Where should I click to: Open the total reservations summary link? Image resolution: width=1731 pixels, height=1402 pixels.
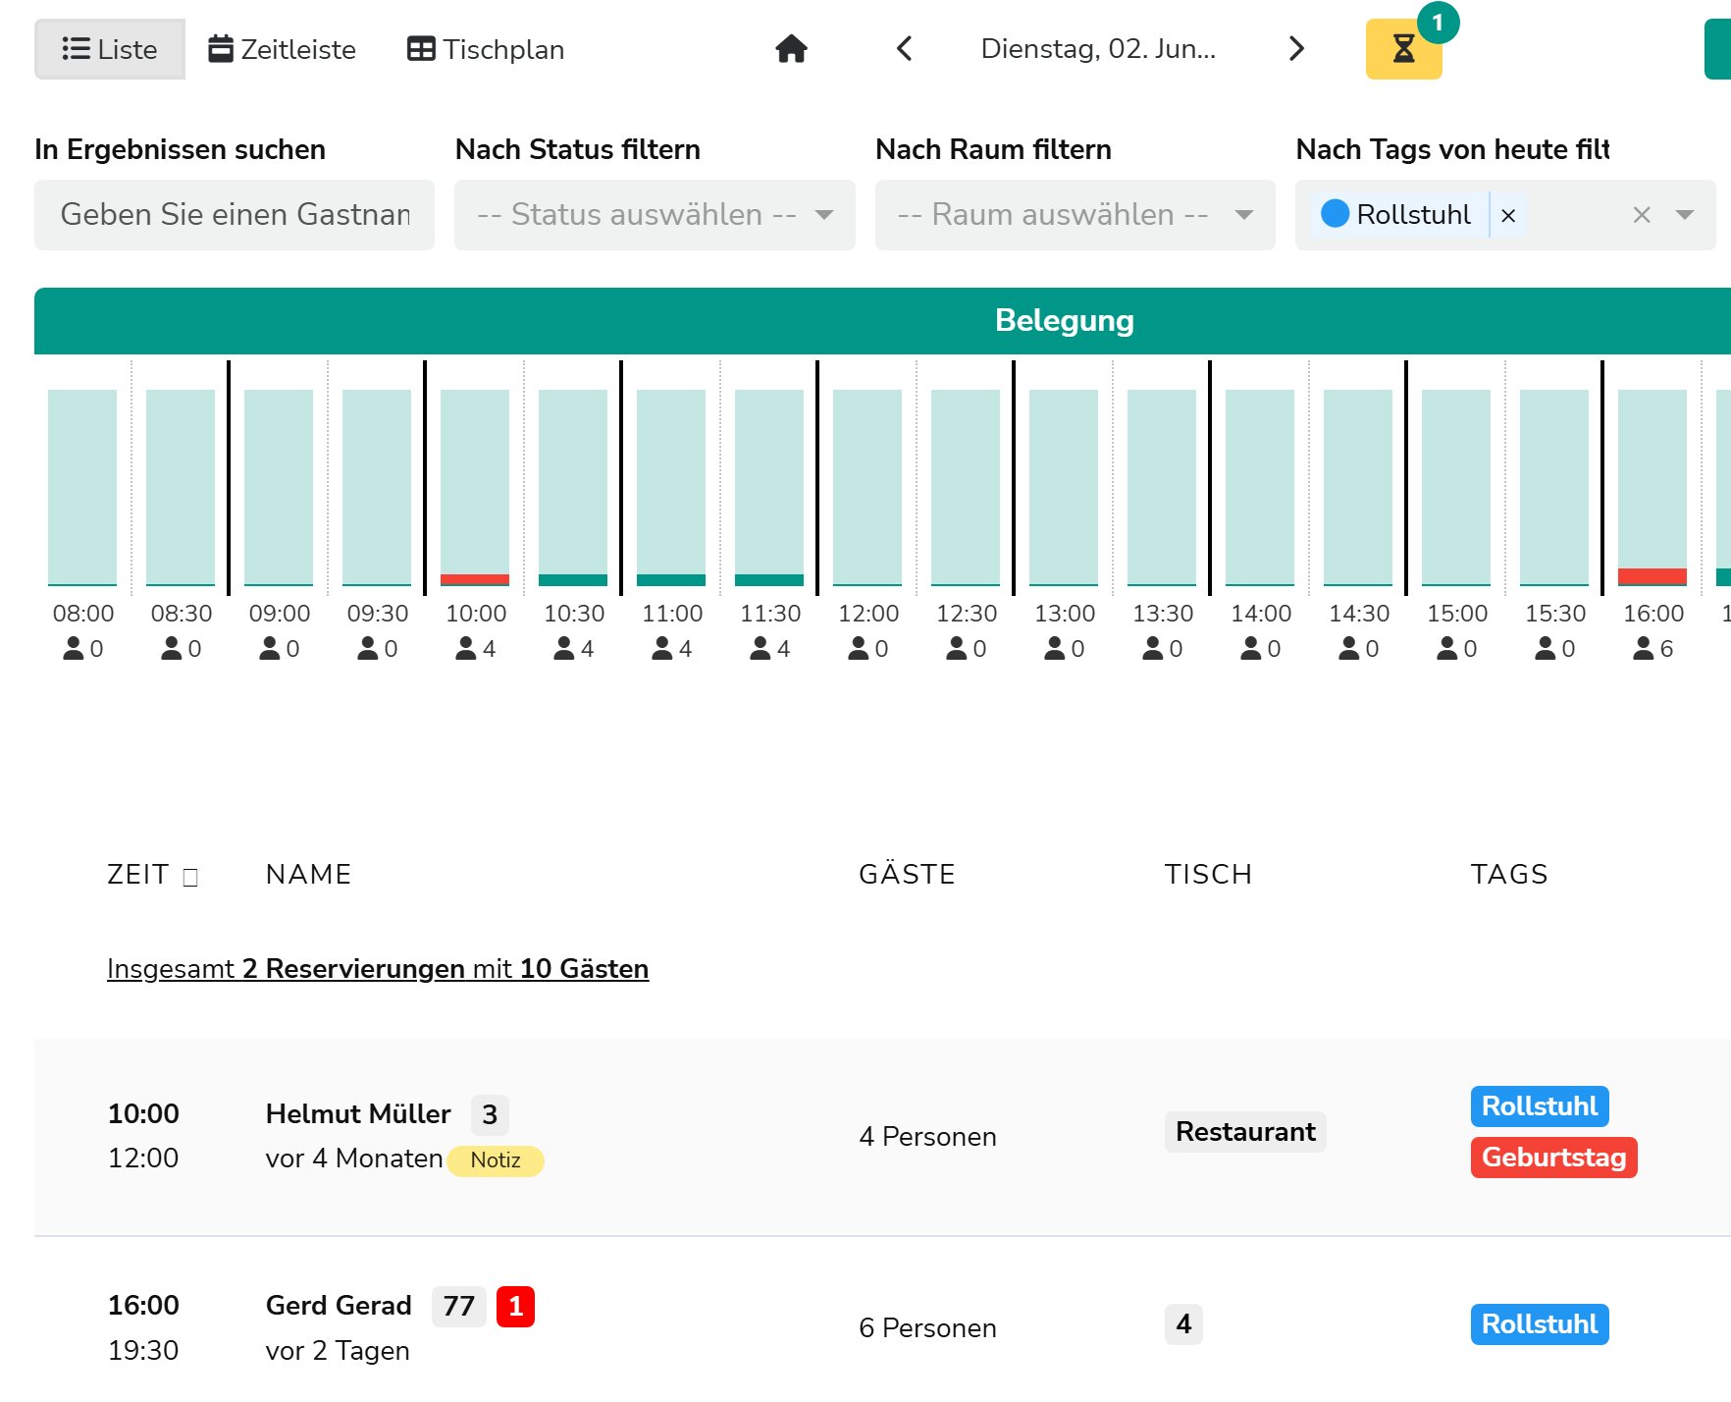click(x=378, y=968)
